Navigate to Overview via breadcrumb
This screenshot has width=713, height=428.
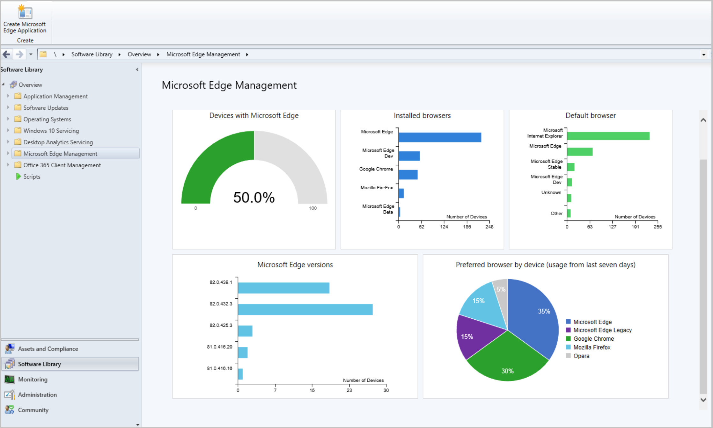139,54
